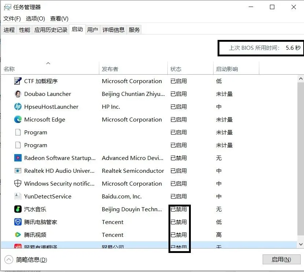This screenshot has width=304, height=272.
Task: Open the 文件(F) menu
Action: coord(12,19)
